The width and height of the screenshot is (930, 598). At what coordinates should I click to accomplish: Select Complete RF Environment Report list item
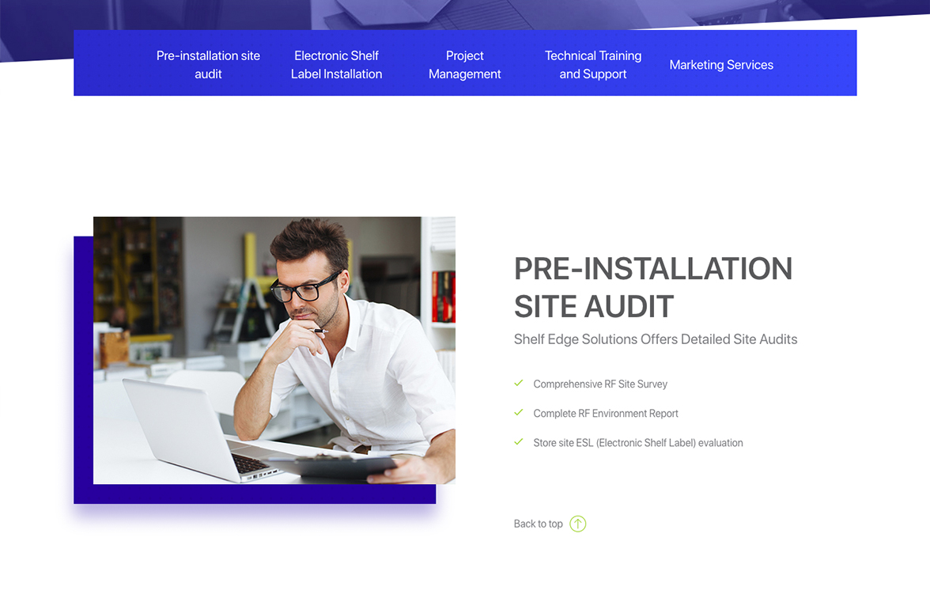tap(606, 414)
